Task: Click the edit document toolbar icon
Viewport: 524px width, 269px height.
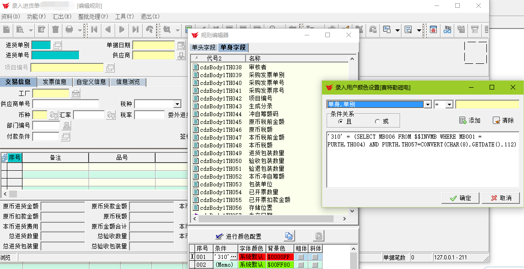Action: pos(41,30)
